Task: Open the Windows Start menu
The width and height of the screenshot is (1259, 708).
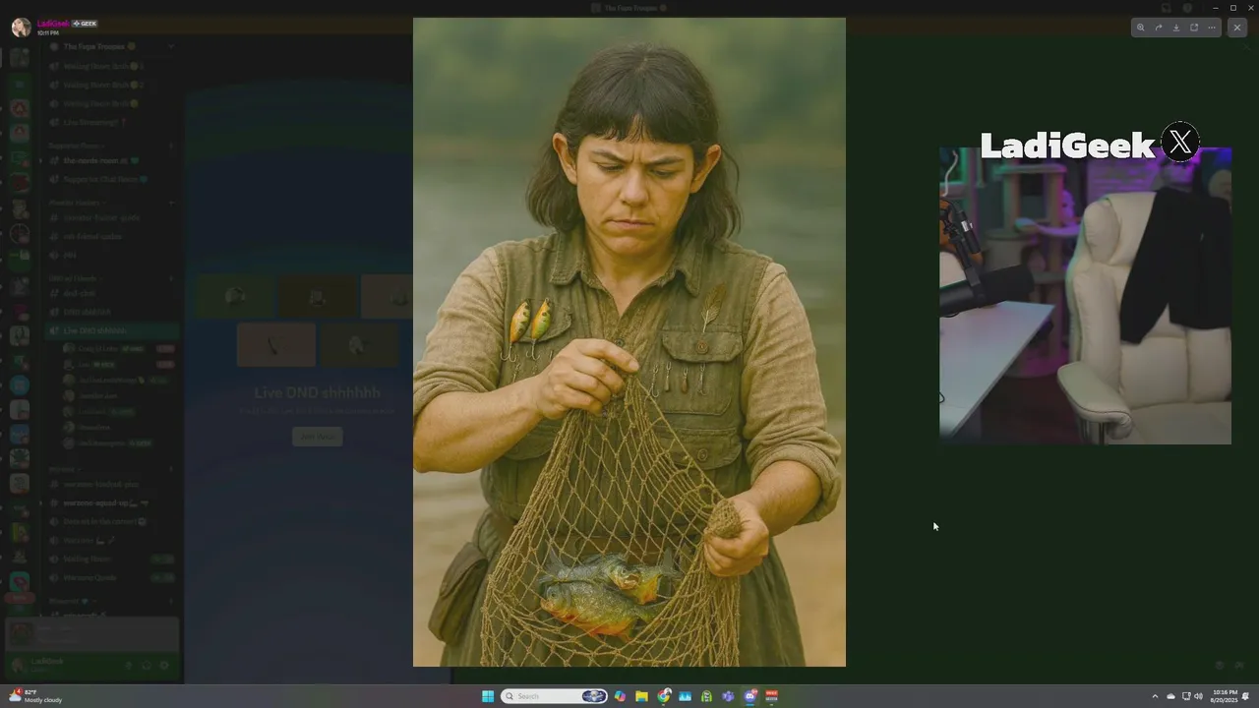Action: click(488, 696)
